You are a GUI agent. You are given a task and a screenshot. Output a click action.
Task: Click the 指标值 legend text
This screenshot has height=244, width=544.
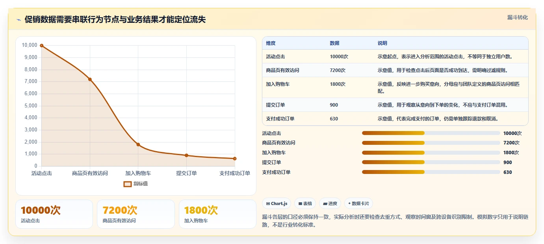click(141, 184)
